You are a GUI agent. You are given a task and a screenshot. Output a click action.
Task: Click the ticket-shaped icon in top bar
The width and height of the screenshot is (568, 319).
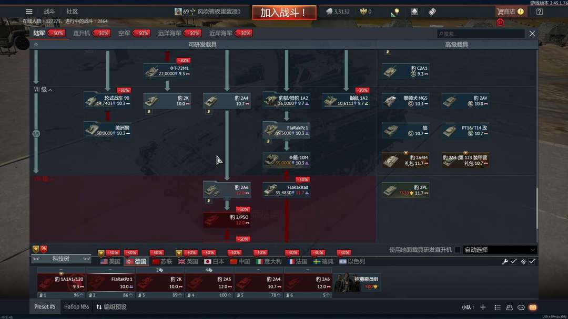[x=432, y=12]
